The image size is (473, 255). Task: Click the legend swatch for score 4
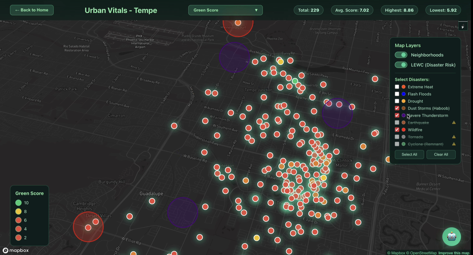pos(18,229)
